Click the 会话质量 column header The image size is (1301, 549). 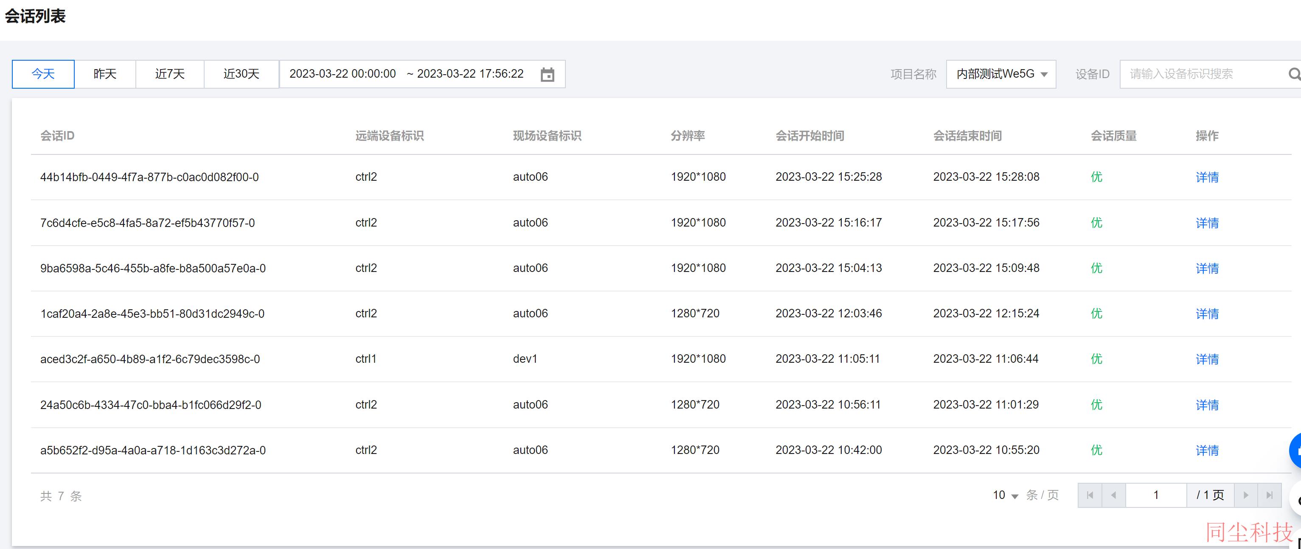point(1114,136)
